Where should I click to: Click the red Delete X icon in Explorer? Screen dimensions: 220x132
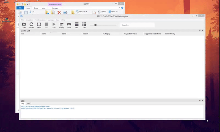click(x=59, y=12)
